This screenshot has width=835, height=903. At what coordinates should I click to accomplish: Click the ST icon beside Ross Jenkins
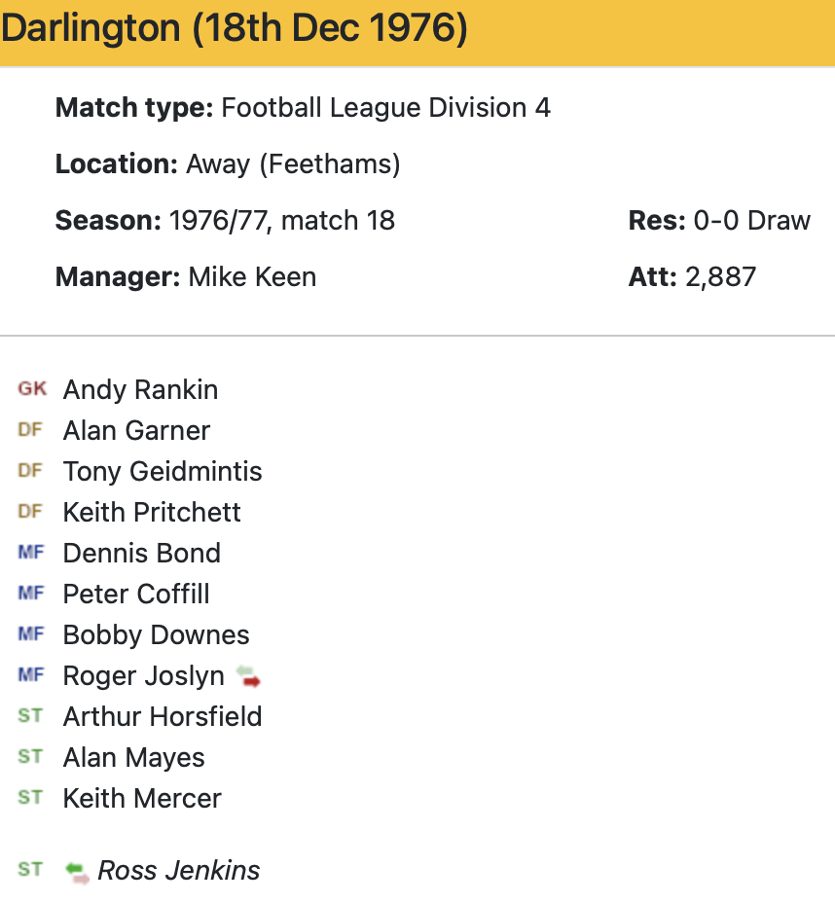point(30,870)
